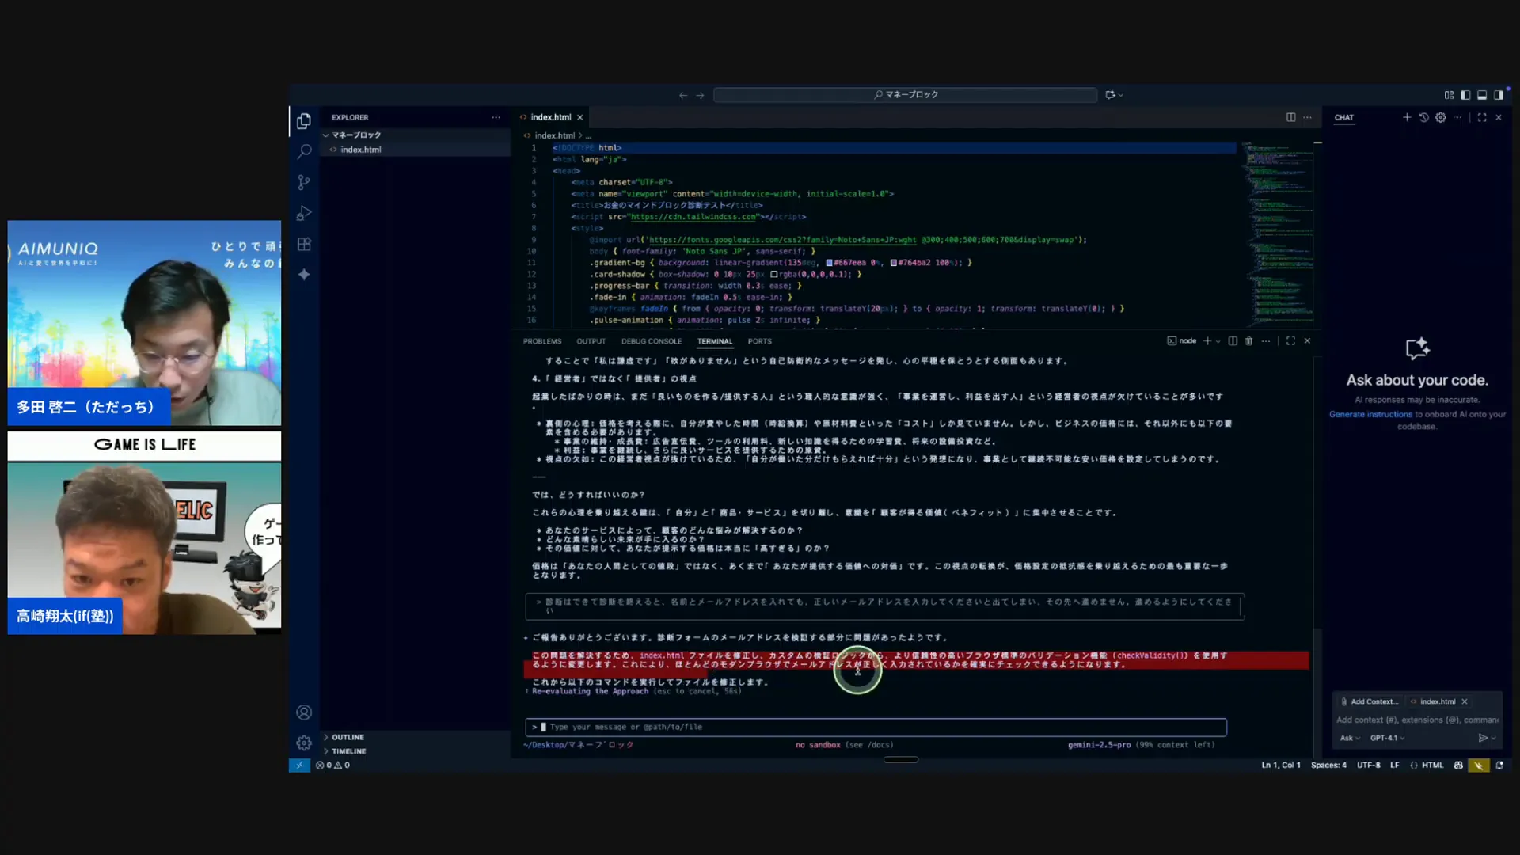Open terminal panel more actions ellipsis
Screen dimensions: 1520x855
[1266, 341]
